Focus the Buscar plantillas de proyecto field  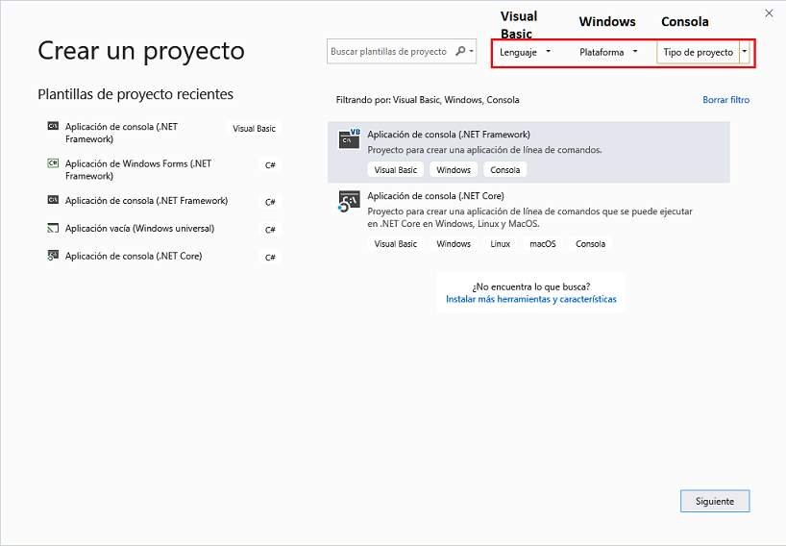[388, 52]
